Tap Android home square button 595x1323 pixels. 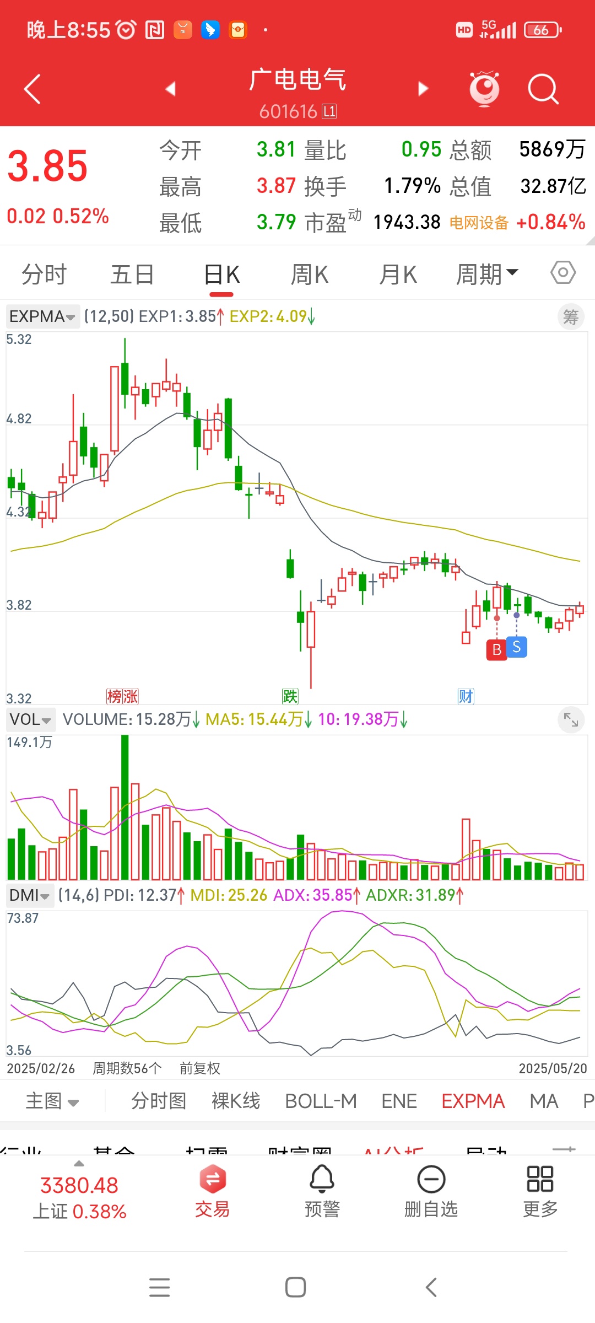296,1287
